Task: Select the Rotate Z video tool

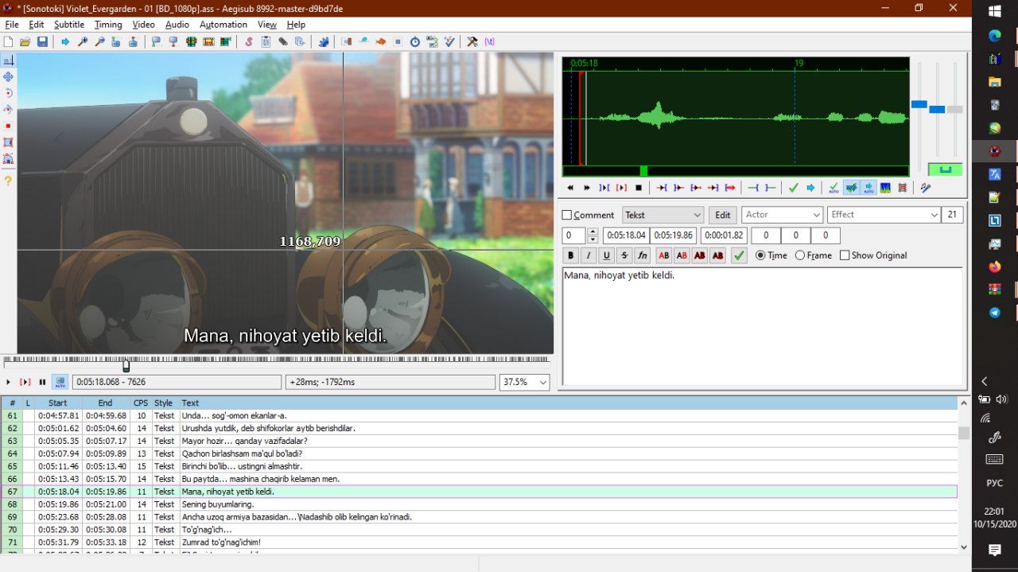Action: (x=8, y=93)
